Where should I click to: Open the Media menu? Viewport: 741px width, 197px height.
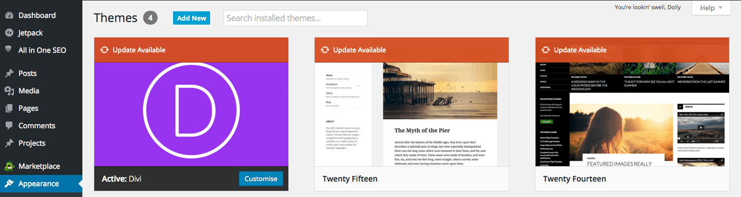(41, 91)
